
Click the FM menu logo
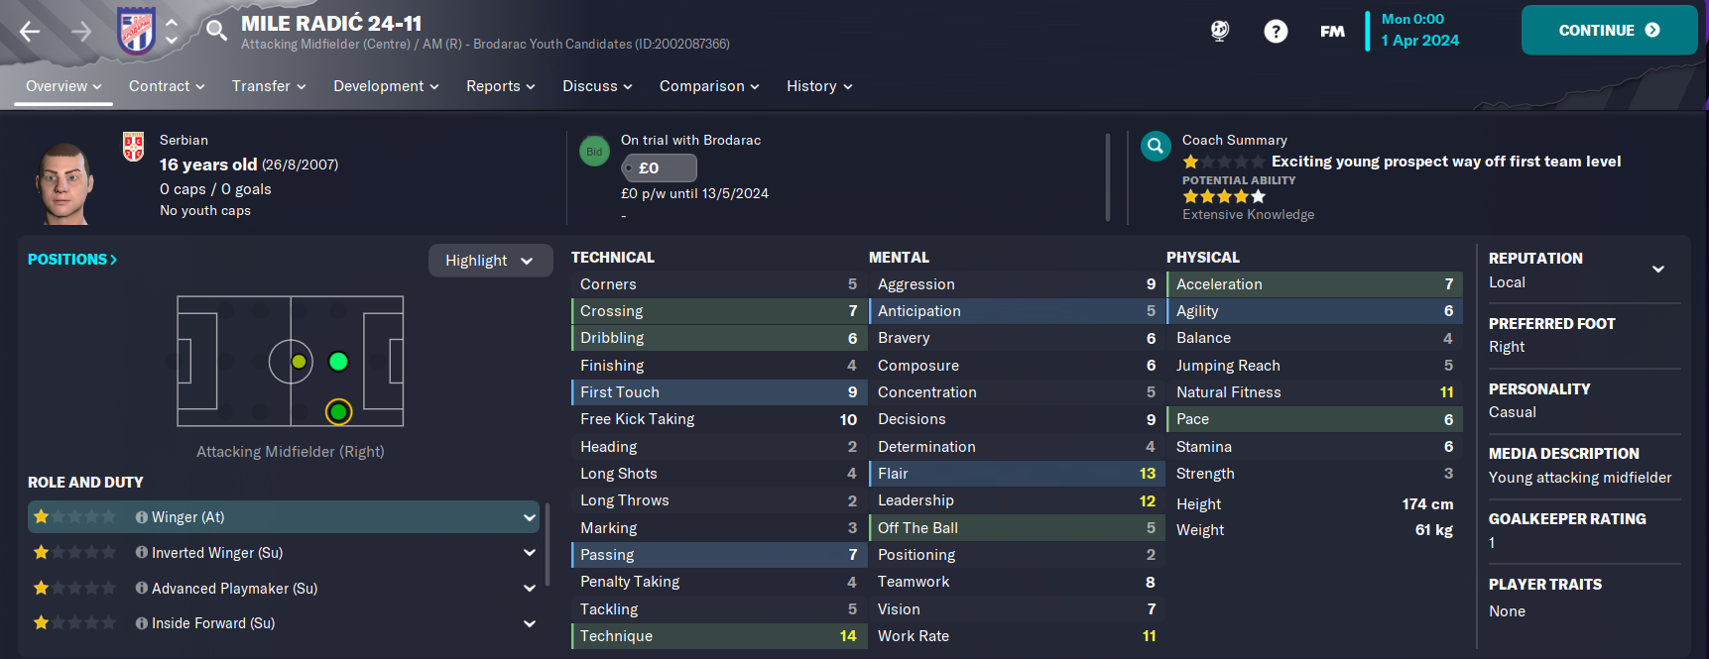pyautogui.click(x=1332, y=32)
